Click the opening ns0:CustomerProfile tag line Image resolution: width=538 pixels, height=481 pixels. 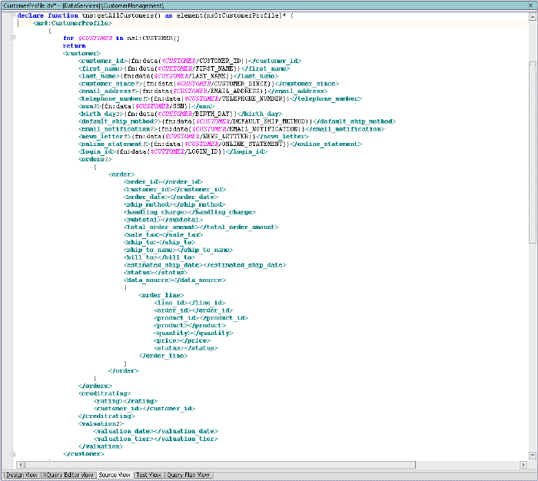(72, 23)
